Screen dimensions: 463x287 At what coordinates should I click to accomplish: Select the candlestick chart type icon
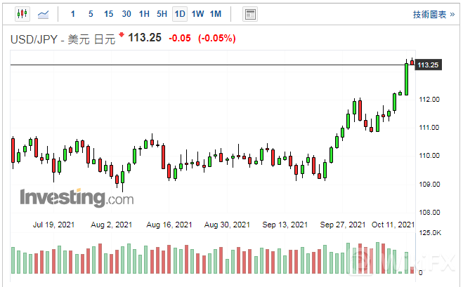22,14
